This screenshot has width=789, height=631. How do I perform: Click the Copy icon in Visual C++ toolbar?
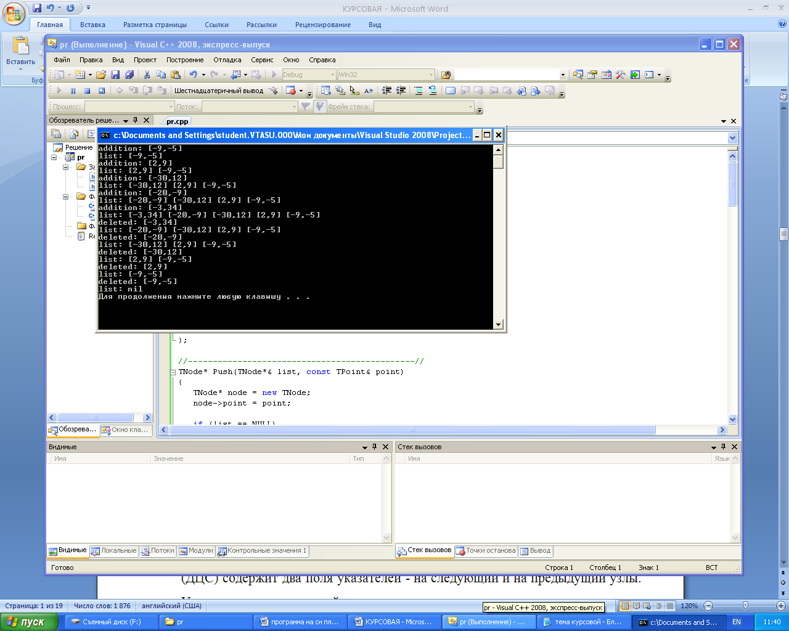coord(161,75)
